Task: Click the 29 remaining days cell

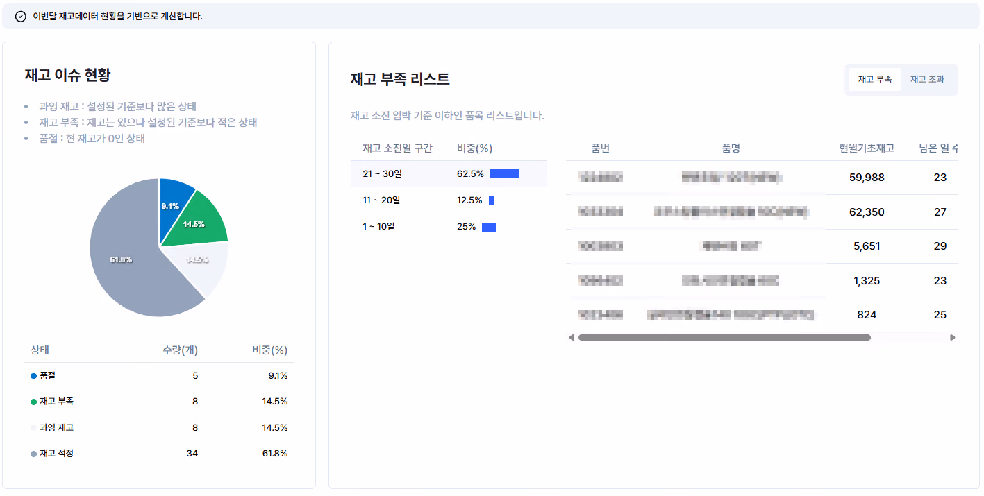Action: click(x=940, y=246)
